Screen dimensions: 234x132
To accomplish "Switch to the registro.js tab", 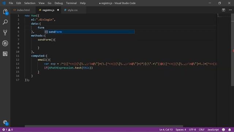I will tap(48, 10).
